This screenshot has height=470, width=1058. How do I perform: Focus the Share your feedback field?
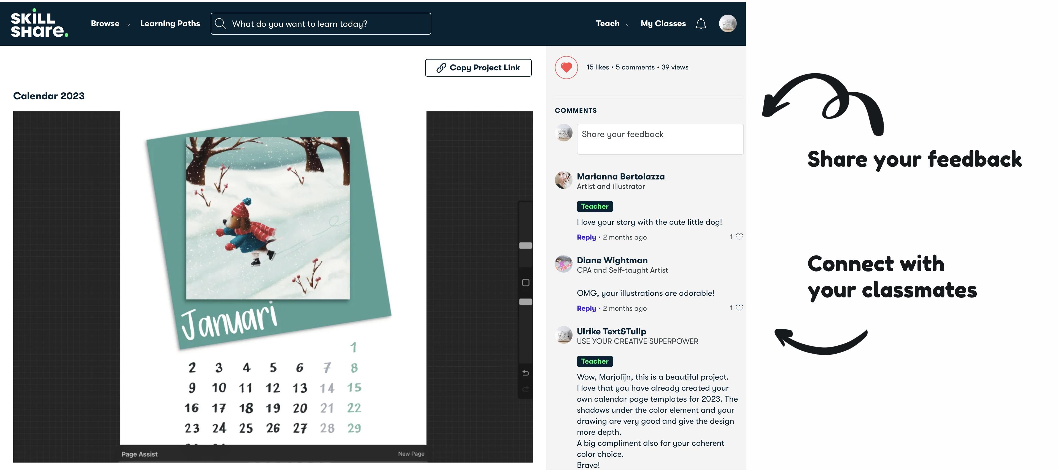pyautogui.click(x=660, y=139)
